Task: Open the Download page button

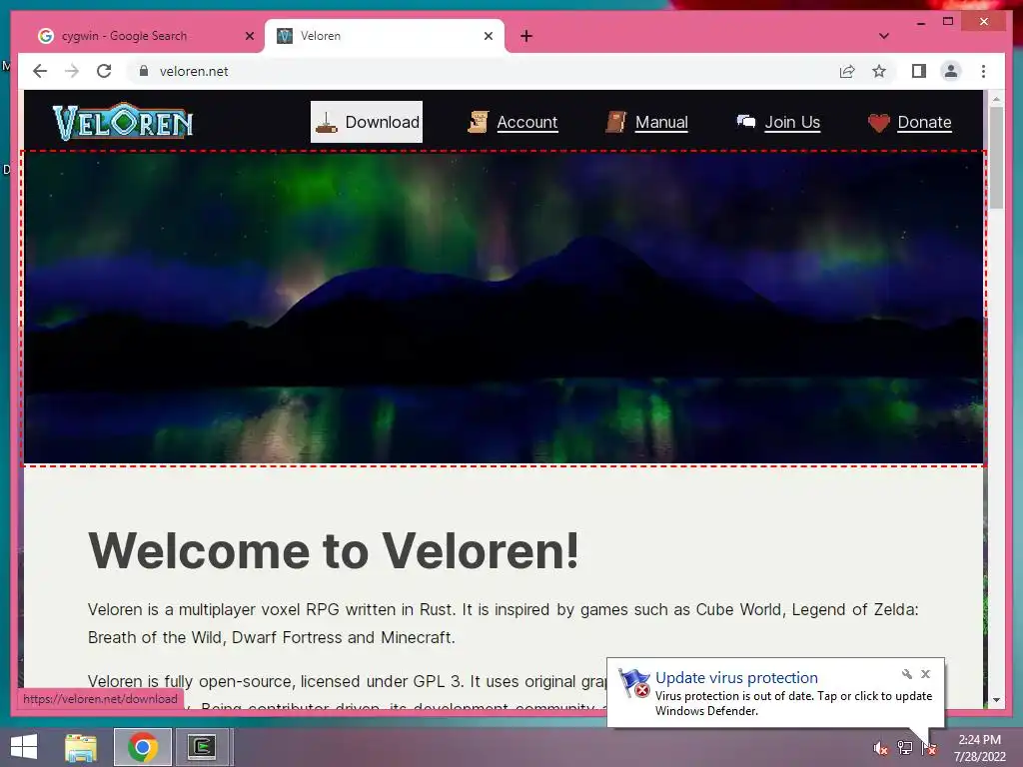Action: 367,122
